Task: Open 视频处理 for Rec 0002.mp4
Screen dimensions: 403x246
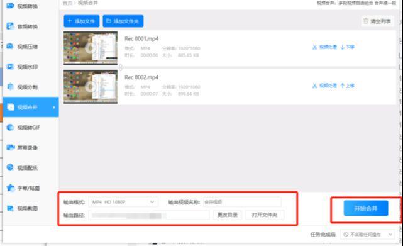Action: pyautogui.click(x=324, y=86)
